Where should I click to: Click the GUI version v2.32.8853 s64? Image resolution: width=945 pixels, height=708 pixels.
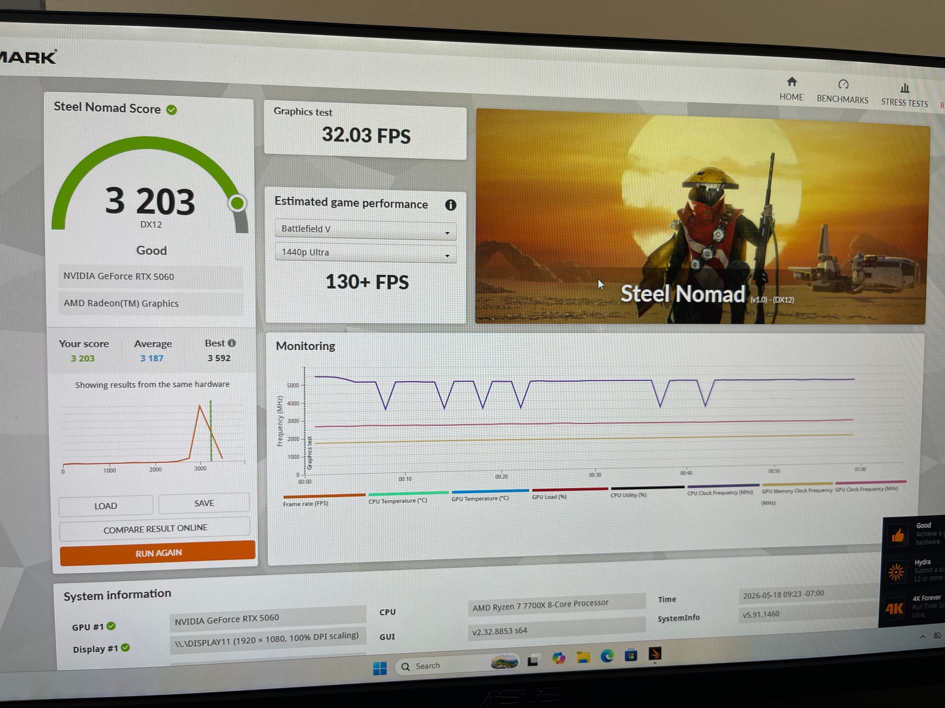pyautogui.click(x=556, y=629)
